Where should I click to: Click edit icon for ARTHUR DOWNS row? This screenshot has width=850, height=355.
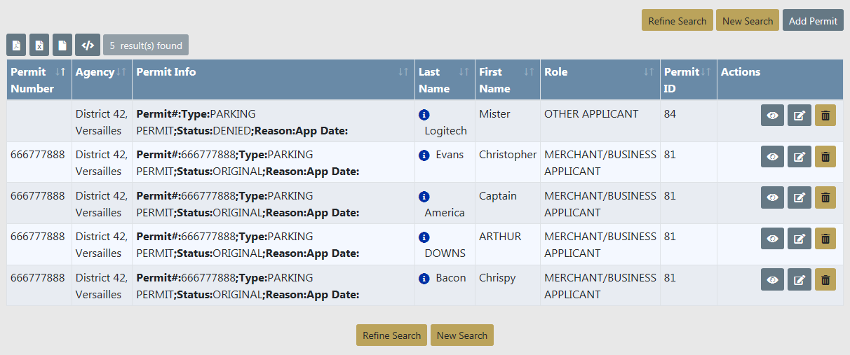799,239
